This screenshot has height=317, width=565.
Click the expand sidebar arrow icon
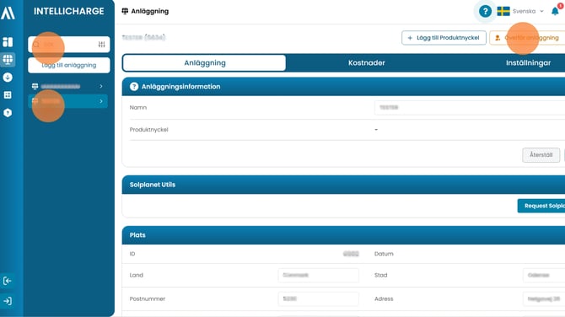(8, 301)
